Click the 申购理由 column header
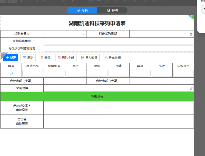Screen dimensions: 205x156 click(x=183, y=66)
